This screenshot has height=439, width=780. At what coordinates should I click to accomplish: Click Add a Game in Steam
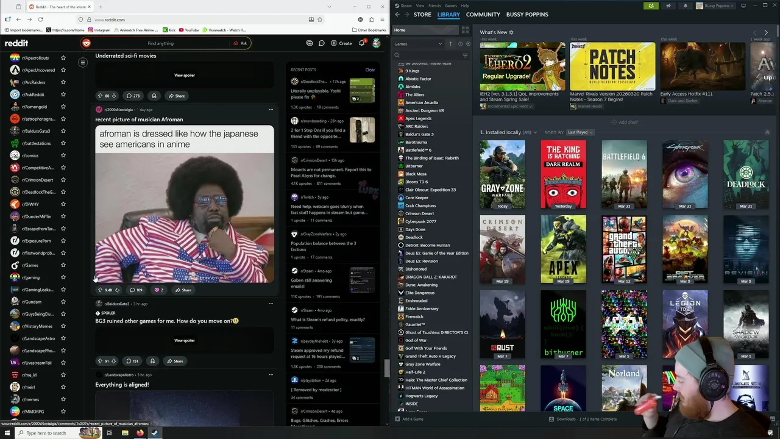(409, 419)
